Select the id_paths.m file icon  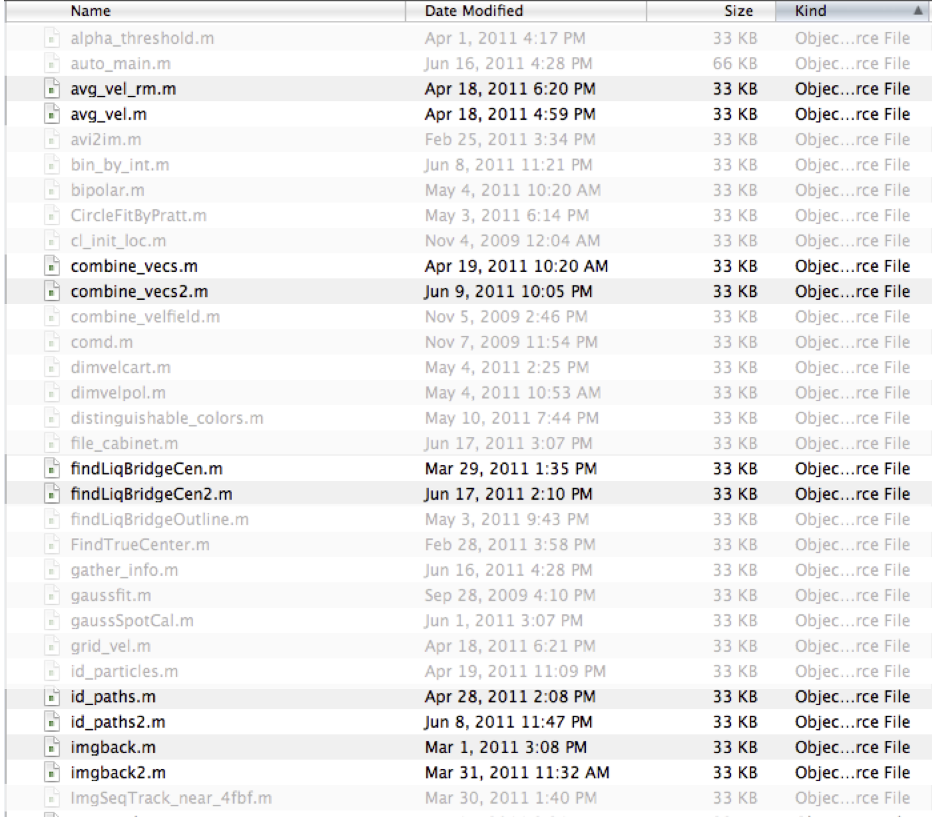52,697
